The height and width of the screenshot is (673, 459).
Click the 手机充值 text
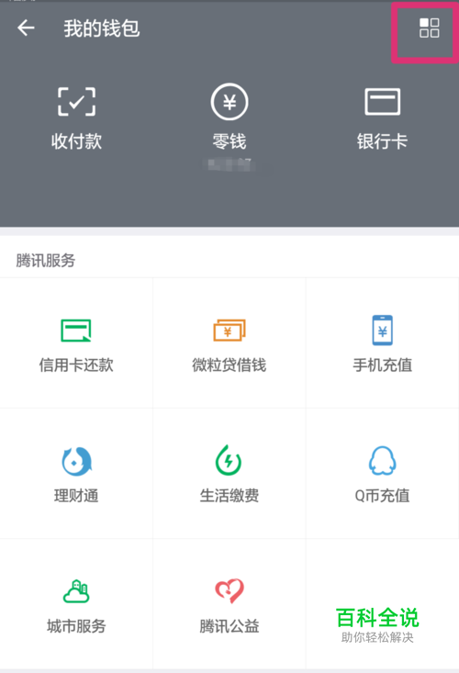[382, 365]
